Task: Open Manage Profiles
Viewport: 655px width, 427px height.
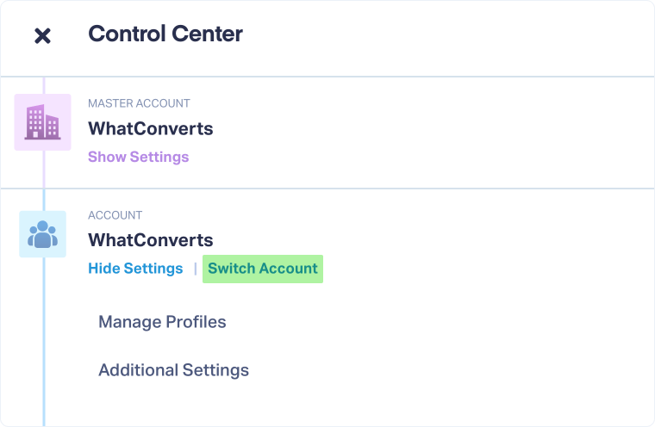Action: [x=162, y=322]
